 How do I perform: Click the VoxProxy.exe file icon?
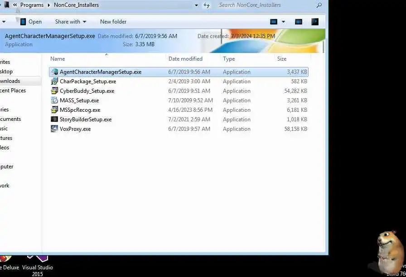[x=54, y=129]
